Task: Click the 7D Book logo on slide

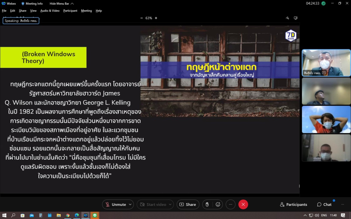Action: pyautogui.click(x=291, y=36)
